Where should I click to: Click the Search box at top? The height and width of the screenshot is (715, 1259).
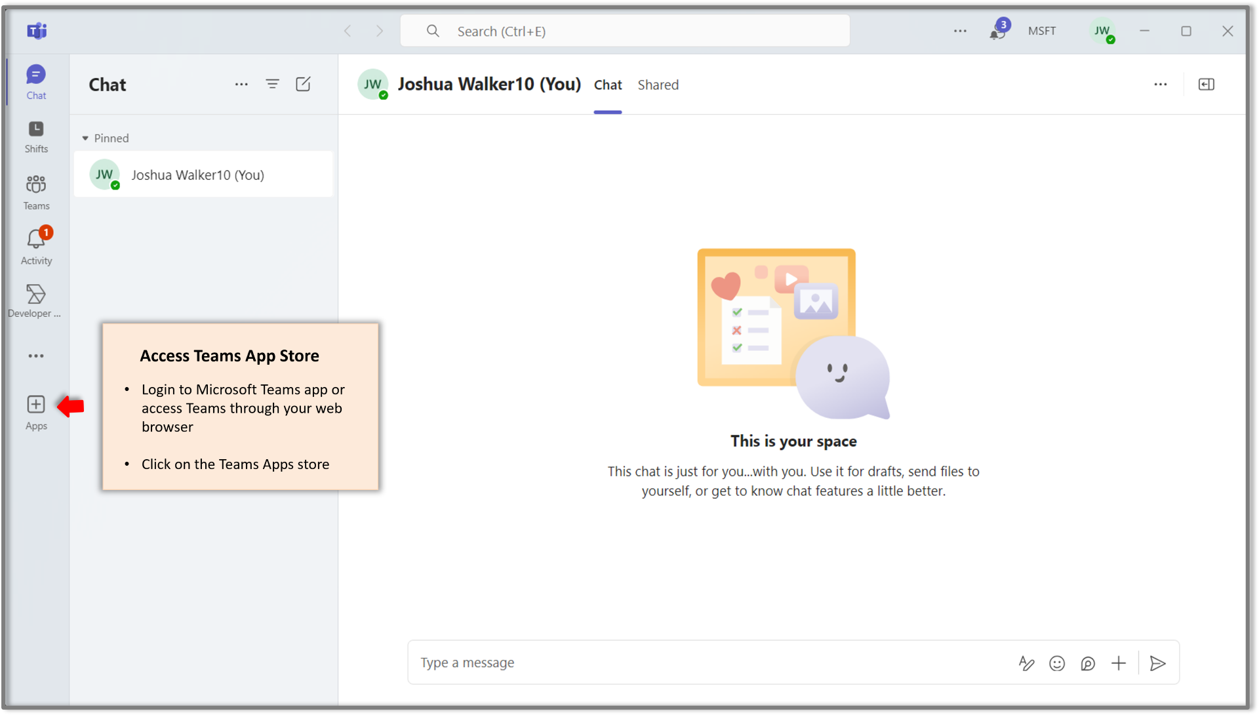click(x=624, y=31)
